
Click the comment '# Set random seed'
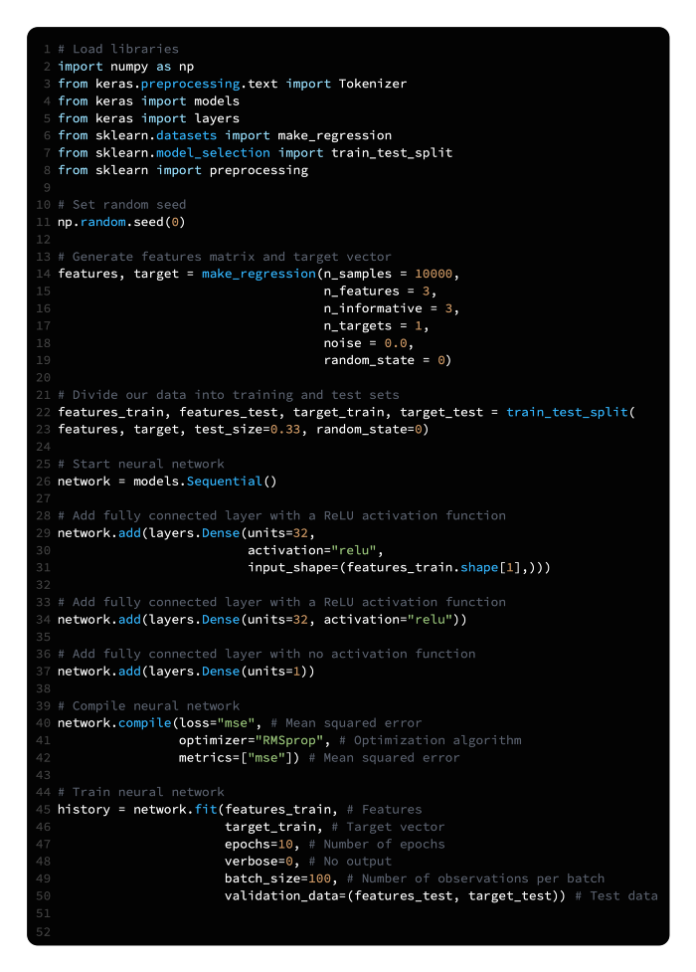click(121, 205)
